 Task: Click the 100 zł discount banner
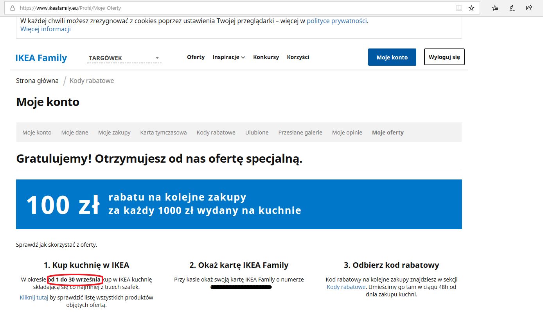239,204
